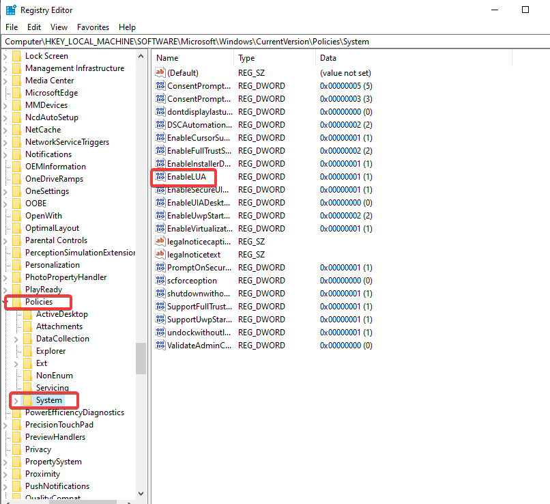The image size is (550, 504).
Task: Click the Explorer key folder icon
Action: (x=28, y=351)
